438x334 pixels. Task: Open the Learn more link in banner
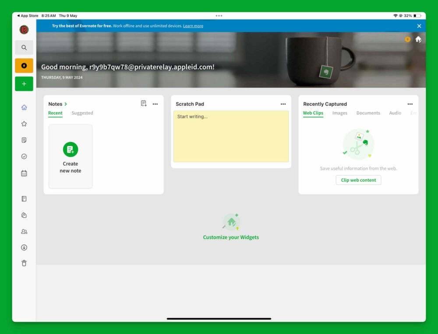coord(193,26)
